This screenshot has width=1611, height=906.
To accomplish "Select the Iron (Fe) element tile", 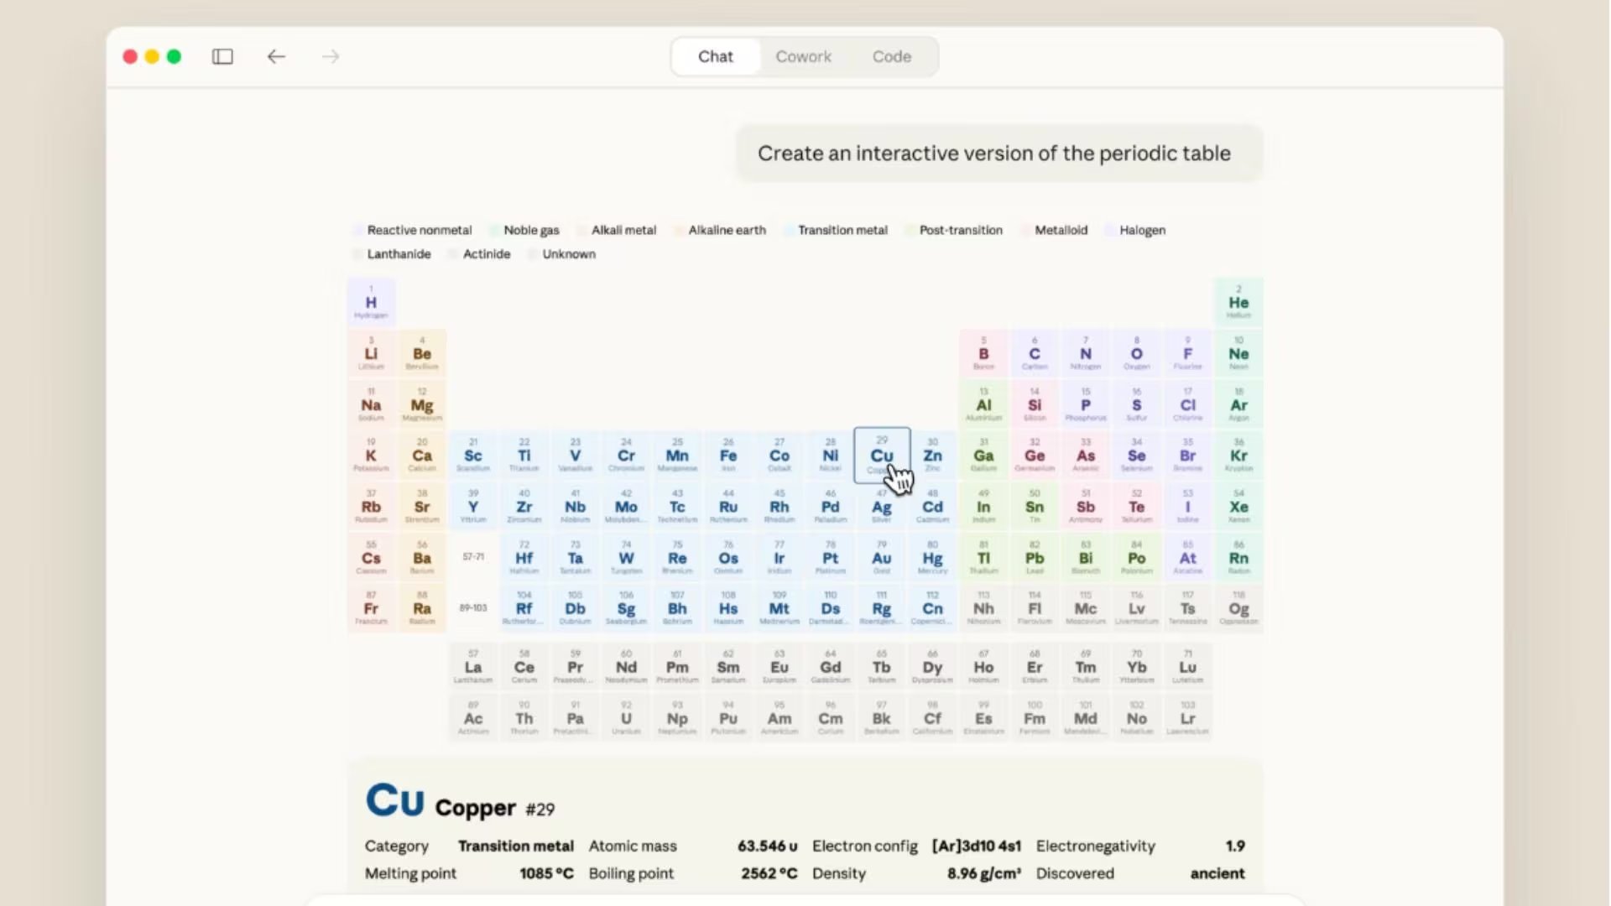I will pyautogui.click(x=728, y=456).
